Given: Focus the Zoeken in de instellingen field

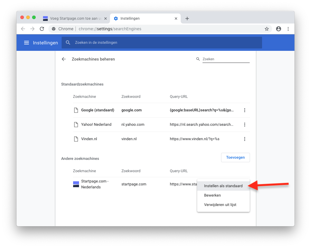Looking at the screenshot, I should pyautogui.click(x=165, y=43).
